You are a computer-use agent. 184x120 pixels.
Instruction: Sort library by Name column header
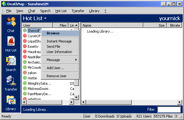point(112,25)
